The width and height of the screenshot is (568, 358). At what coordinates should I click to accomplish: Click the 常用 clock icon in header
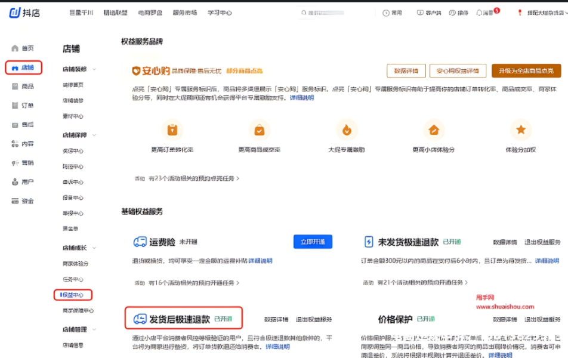[x=385, y=13]
